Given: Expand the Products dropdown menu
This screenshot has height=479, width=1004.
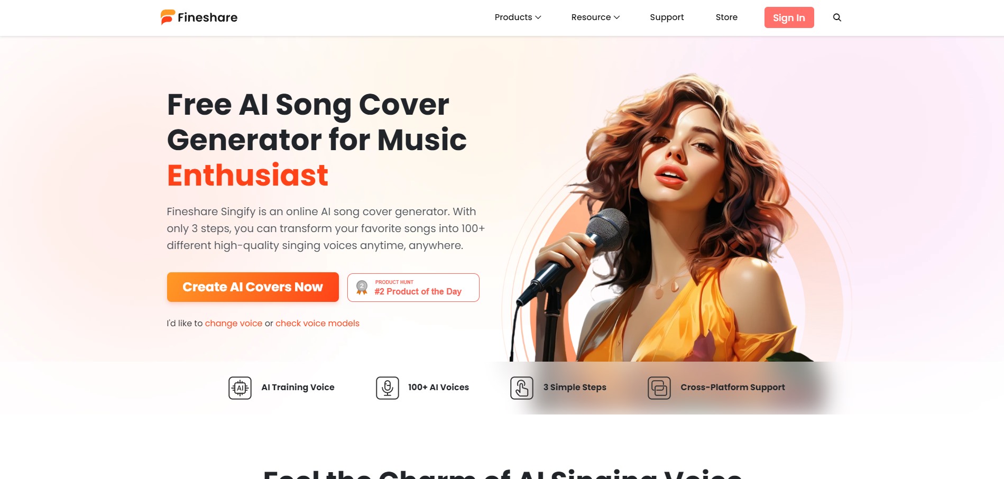Looking at the screenshot, I should [x=518, y=17].
